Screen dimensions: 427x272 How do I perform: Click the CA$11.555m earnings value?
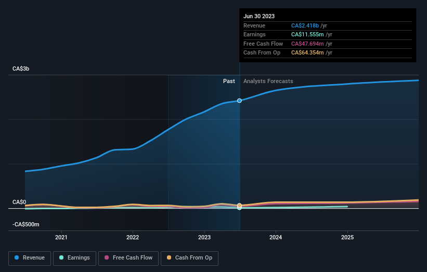(307, 34)
